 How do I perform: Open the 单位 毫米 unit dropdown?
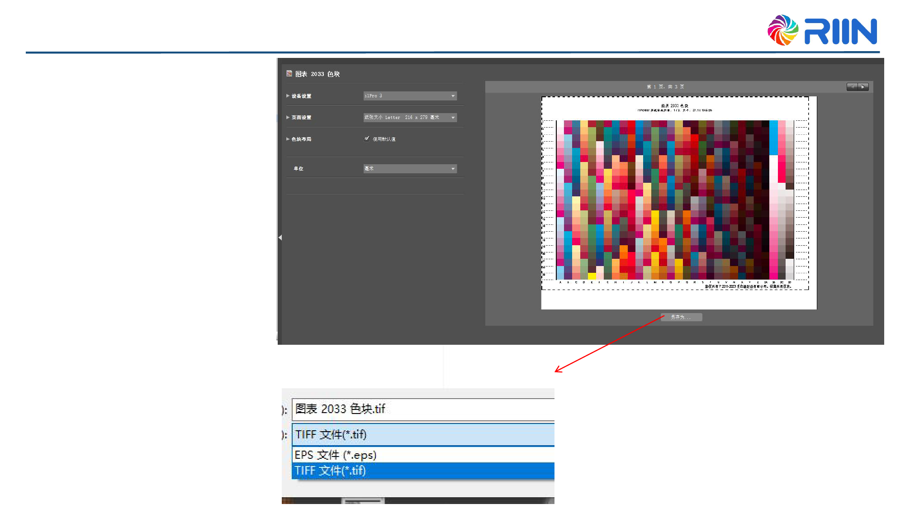pos(410,168)
